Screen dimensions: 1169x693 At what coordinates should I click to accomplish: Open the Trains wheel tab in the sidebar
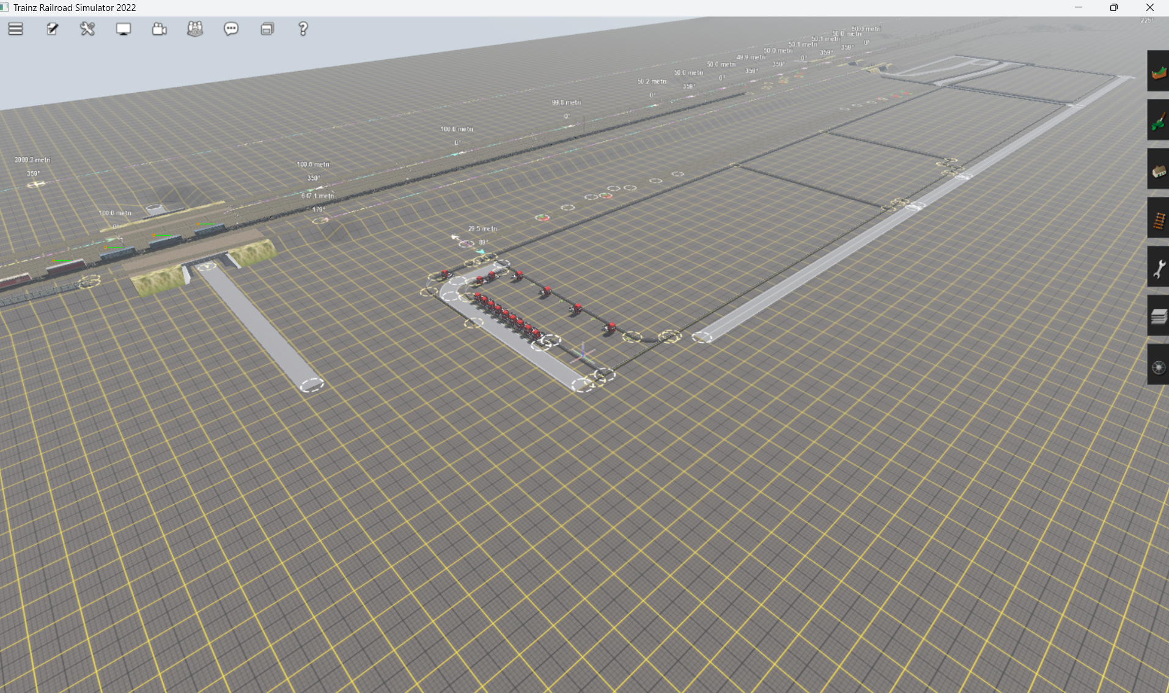(x=1158, y=365)
